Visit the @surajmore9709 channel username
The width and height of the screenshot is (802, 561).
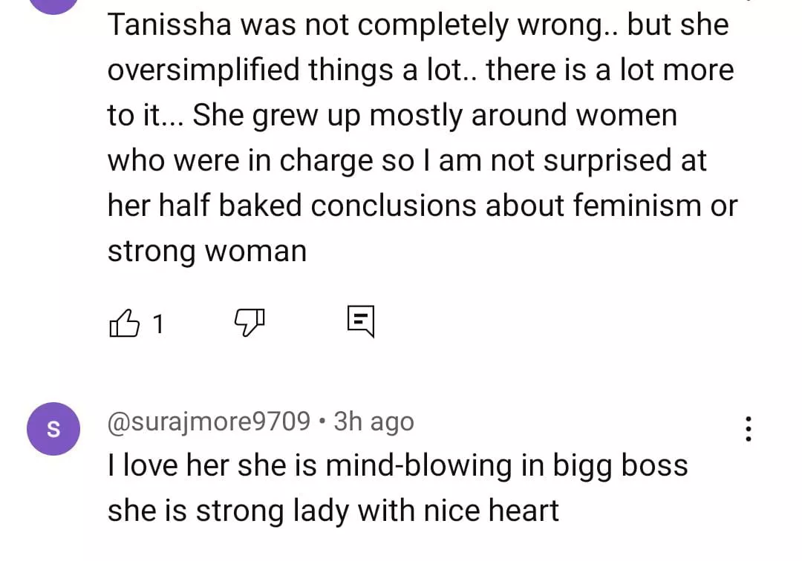[x=209, y=421]
